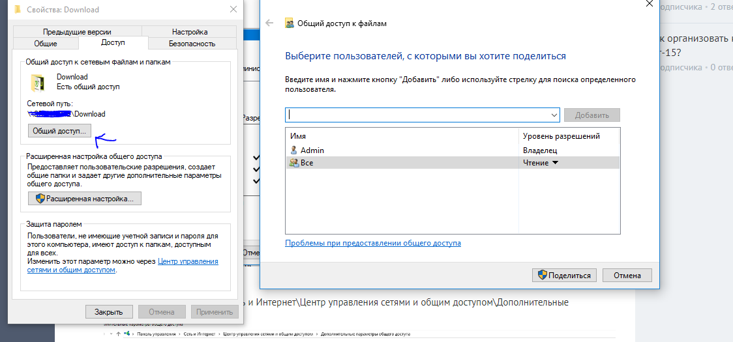Click the Общий доступ к файлам users icon
Screen dimensions: 733x342
(290, 23)
